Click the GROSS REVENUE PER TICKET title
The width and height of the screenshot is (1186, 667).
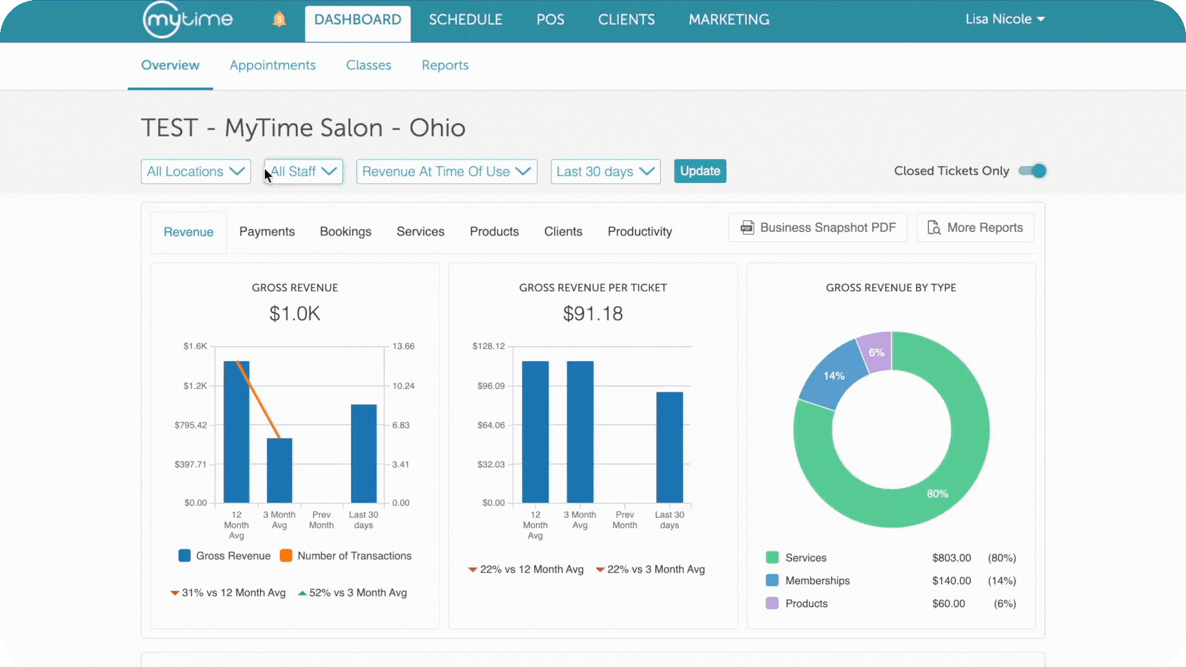(593, 288)
